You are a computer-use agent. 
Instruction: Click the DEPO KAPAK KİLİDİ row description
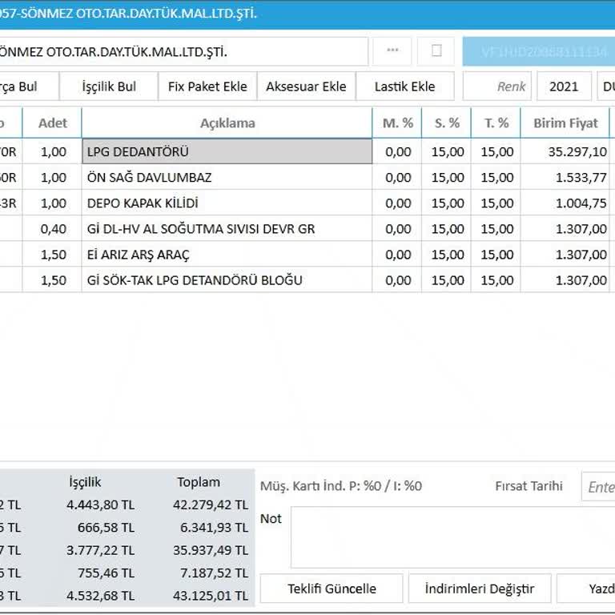(x=227, y=203)
